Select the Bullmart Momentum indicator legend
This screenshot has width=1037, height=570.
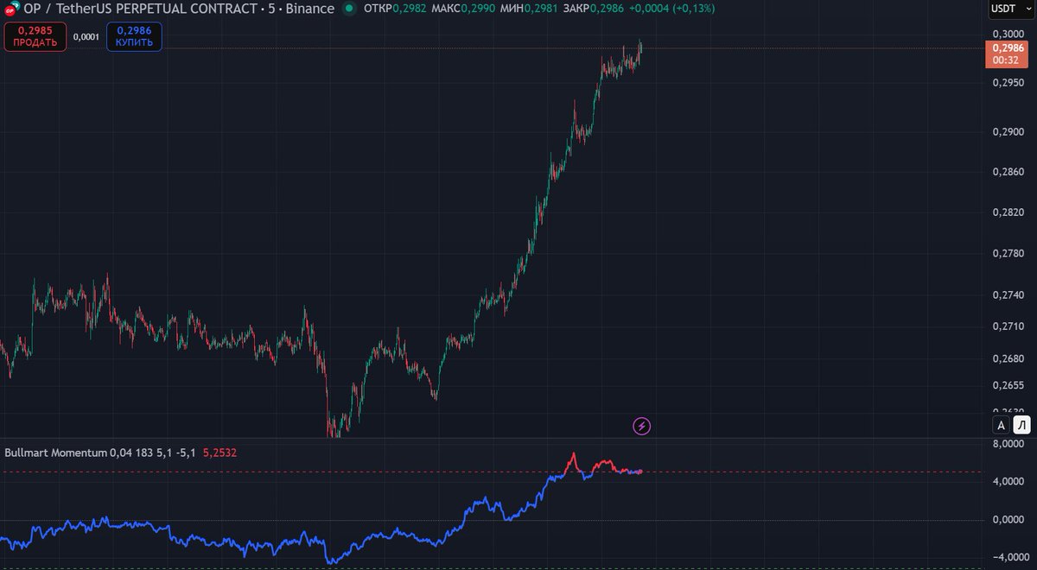pos(55,453)
